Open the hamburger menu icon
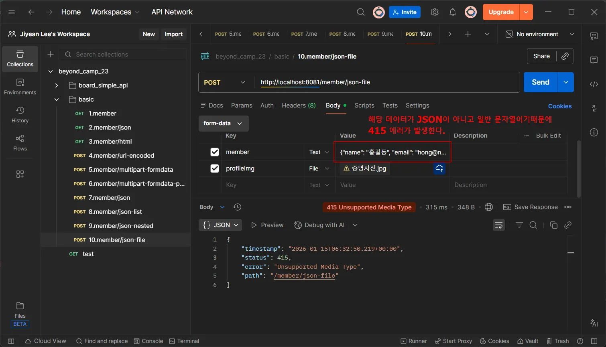Image resolution: width=606 pixels, height=347 pixels. point(11,12)
